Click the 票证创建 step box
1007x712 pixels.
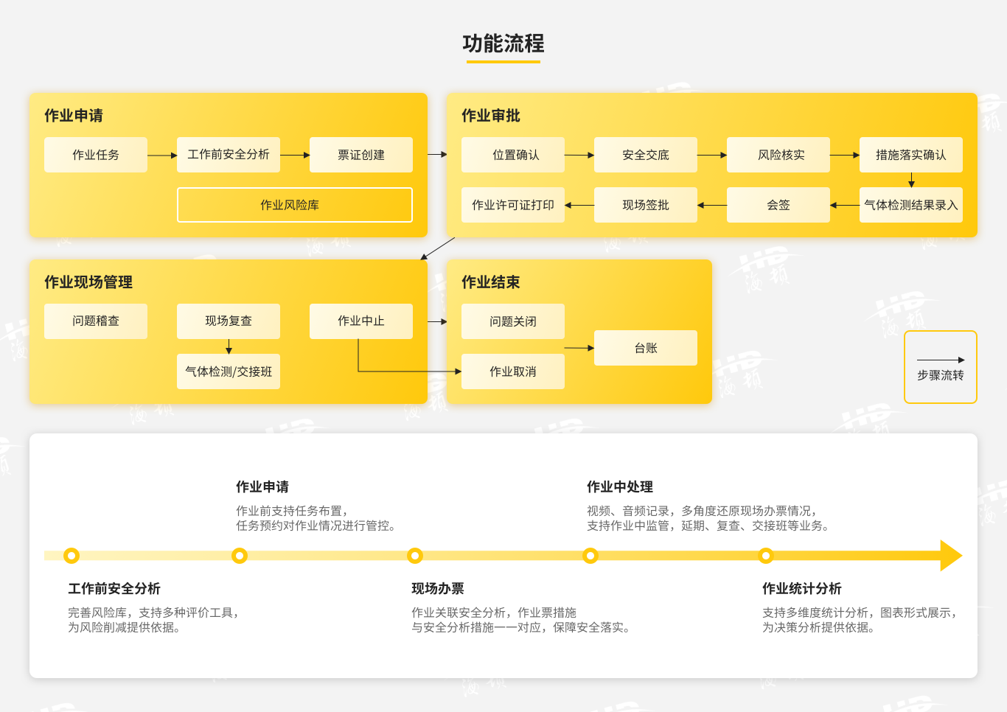tap(361, 155)
